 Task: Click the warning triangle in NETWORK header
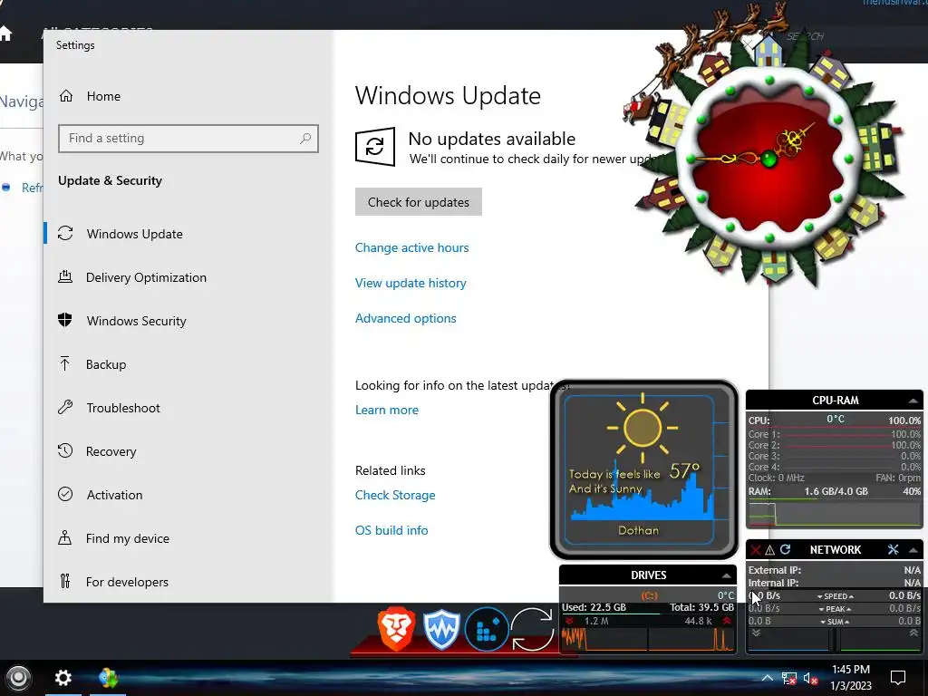(770, 550)
